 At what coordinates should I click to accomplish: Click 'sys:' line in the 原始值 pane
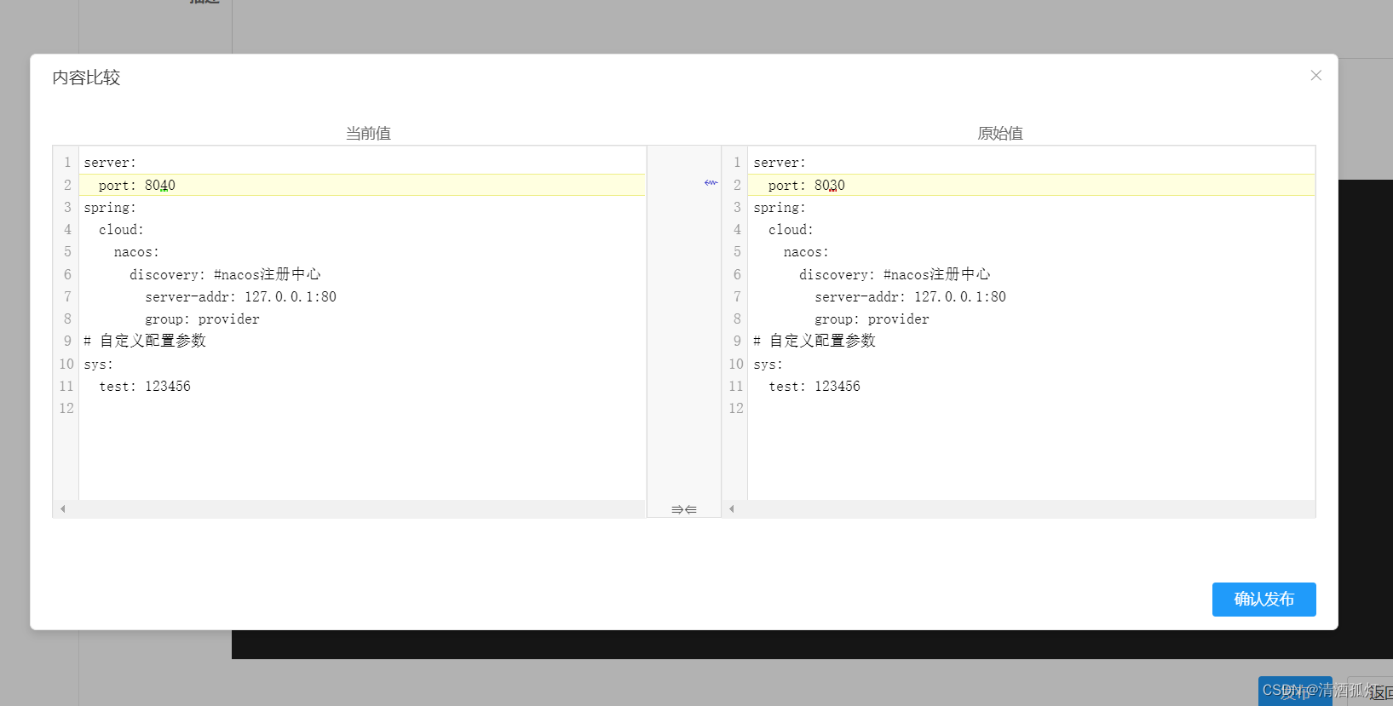(768, 364)
